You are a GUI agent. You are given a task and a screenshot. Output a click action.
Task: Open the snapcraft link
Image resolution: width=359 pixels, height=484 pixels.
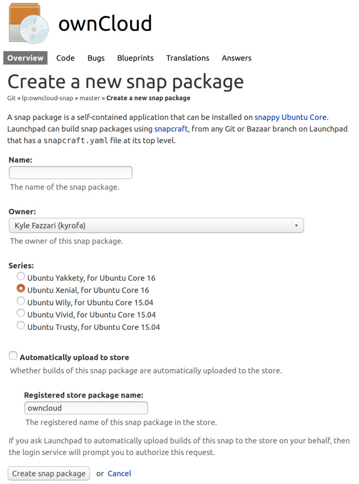coord(171,129)
